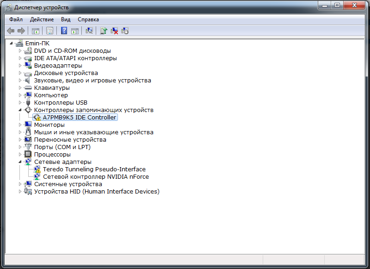Select Звуковые, видео и игровые устройства
Image resolution: width=370 pixels, height=269 pixels.
(92, 80)
